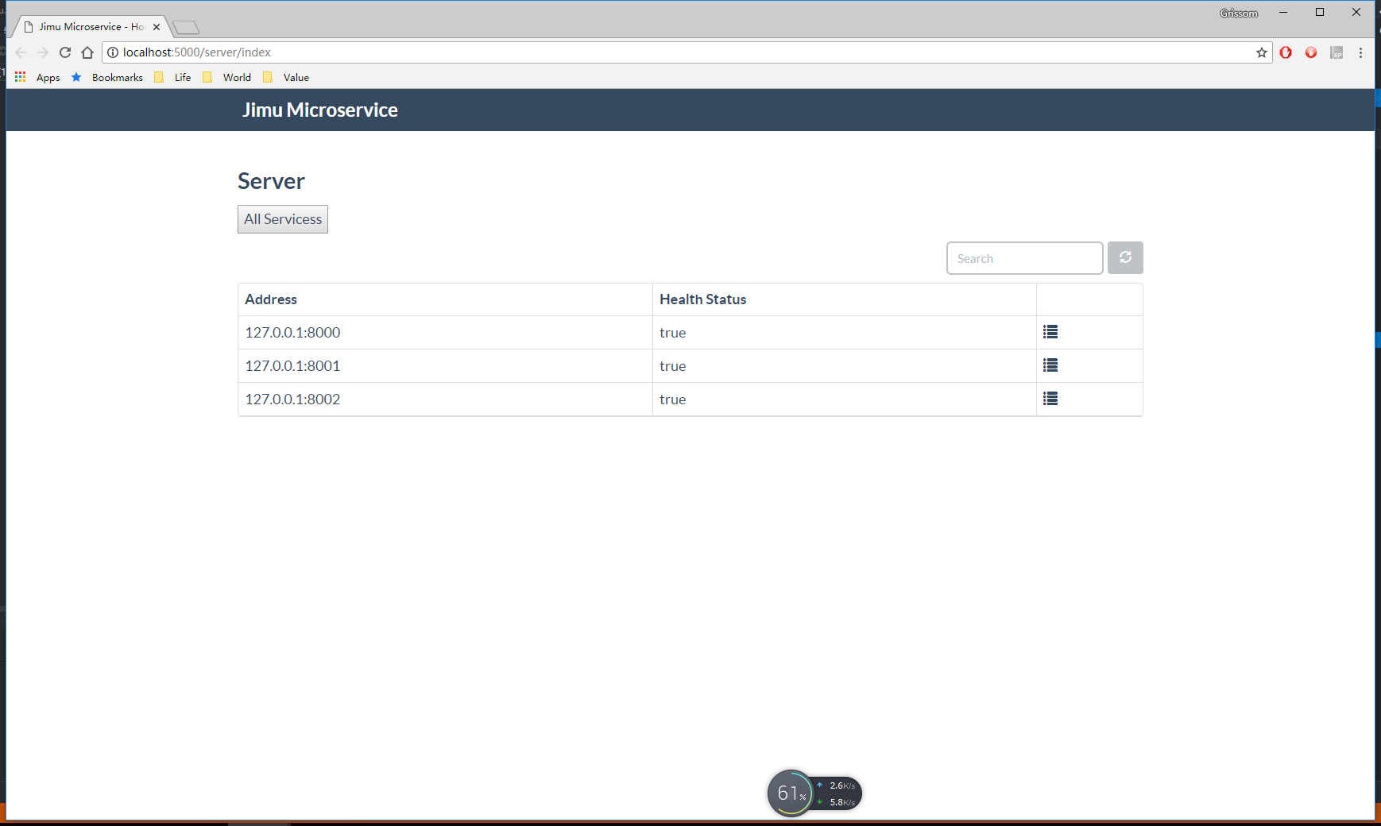Go to browser home page
Image resolution: width=1381 pixels, height=826 pixels.
pyautogui.click(x=87, y=52)
